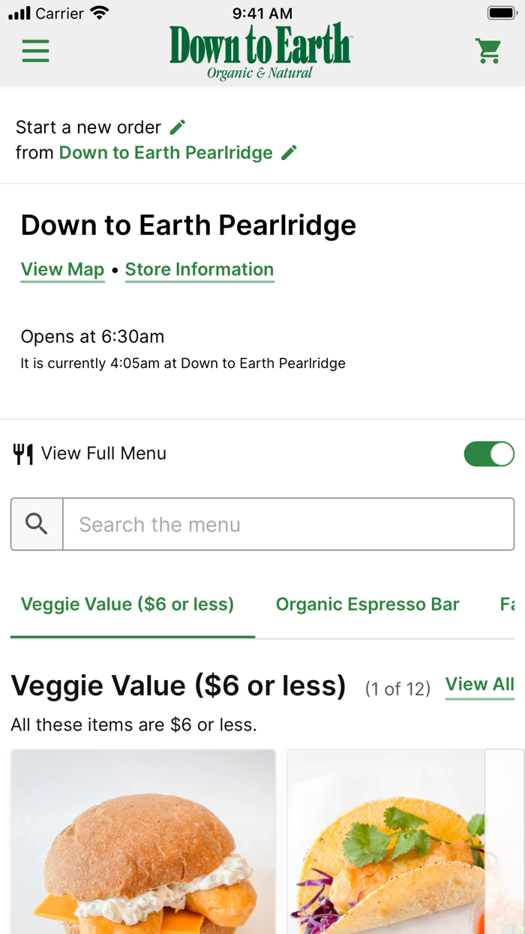Open the shopping cart
The width and height of the screenshot is (525, 934).
[x=488, y=50]
